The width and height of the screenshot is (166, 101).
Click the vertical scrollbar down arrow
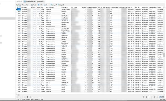tap(164, 93)
